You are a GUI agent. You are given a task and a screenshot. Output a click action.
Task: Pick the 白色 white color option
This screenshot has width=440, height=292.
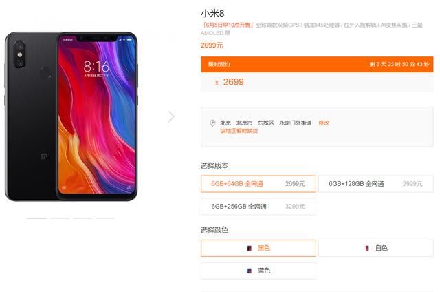(376, 248)
